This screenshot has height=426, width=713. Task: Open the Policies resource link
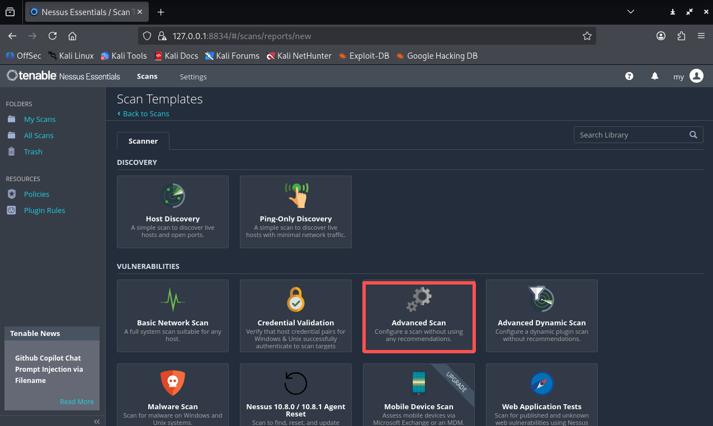pos(36,194)
